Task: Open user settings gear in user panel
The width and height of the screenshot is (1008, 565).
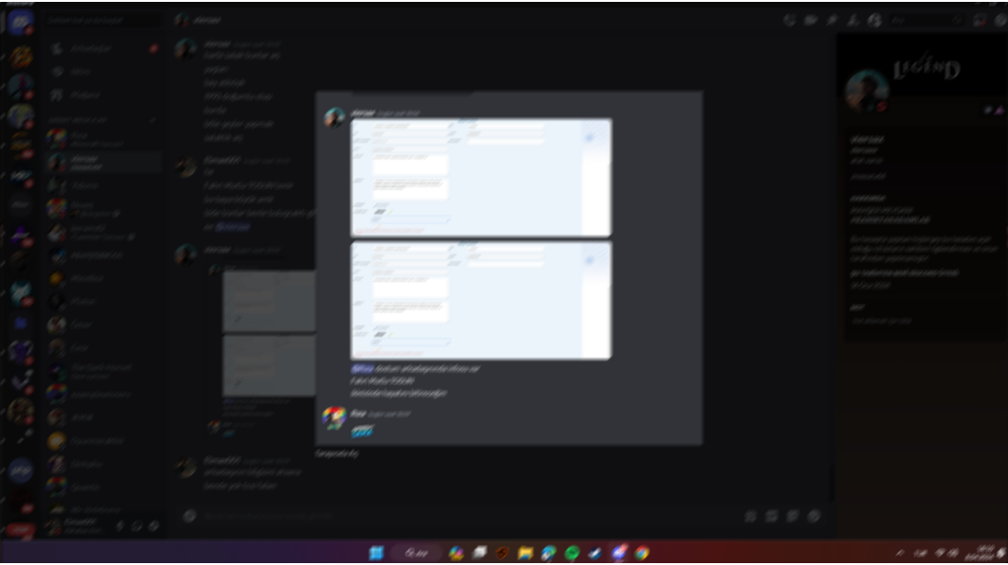Action: click(153, 526)
